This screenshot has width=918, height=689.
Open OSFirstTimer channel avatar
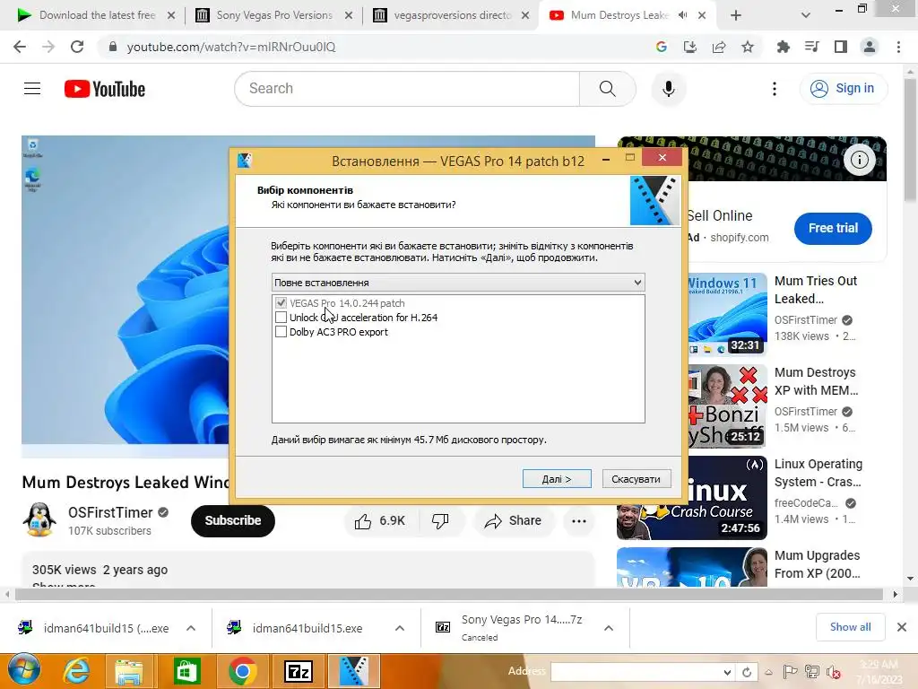coord(39,519)
